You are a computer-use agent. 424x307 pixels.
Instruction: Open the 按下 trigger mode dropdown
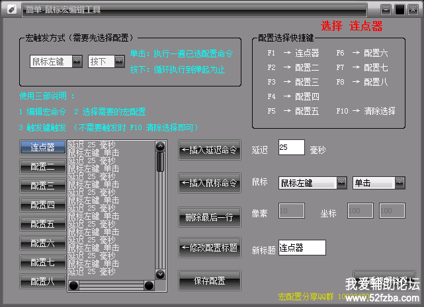[106, 61]
